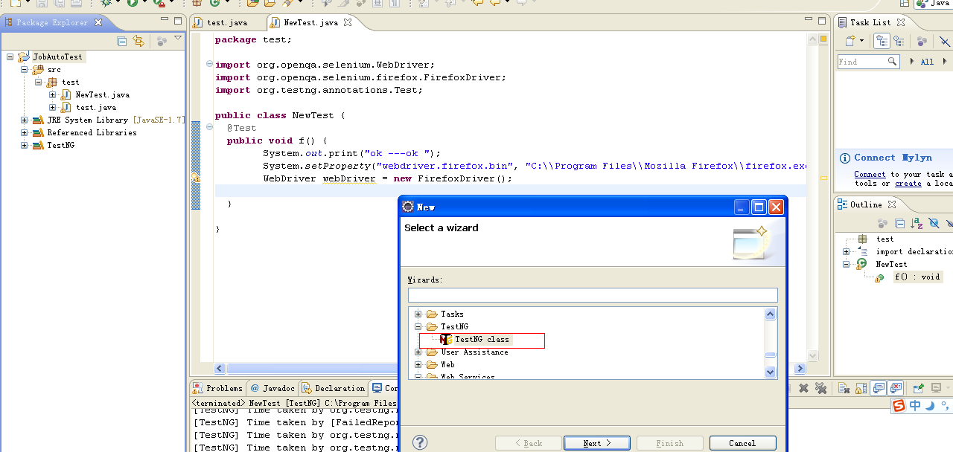
Task: Click Next in New wizard dialog
Action: coord(597,443)
